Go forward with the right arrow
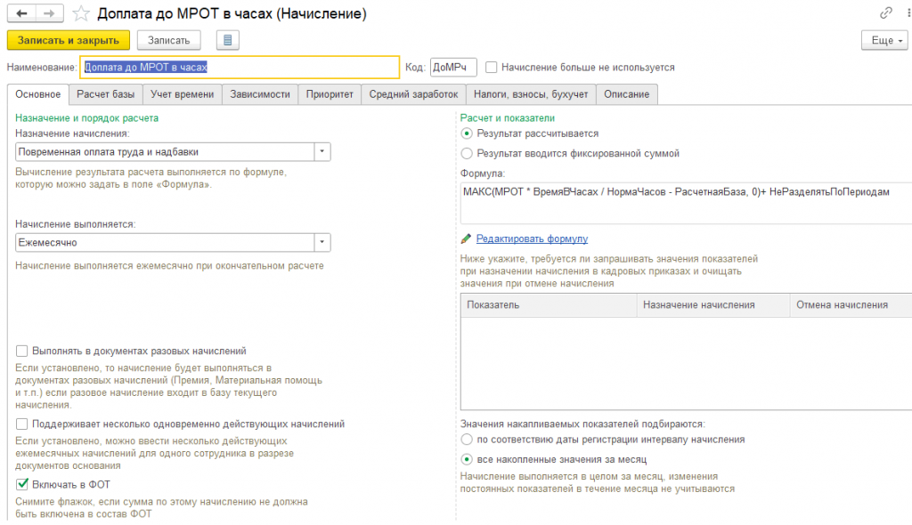 (50, 13)
